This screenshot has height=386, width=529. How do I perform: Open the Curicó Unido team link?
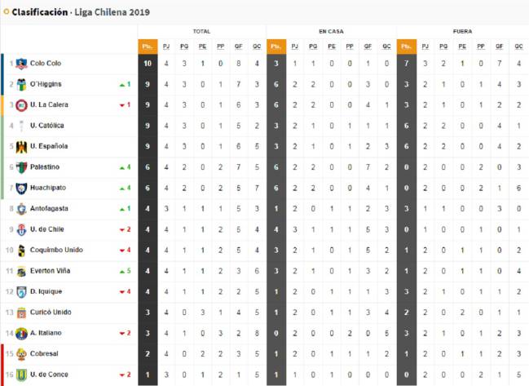click(x=51, y=312)
